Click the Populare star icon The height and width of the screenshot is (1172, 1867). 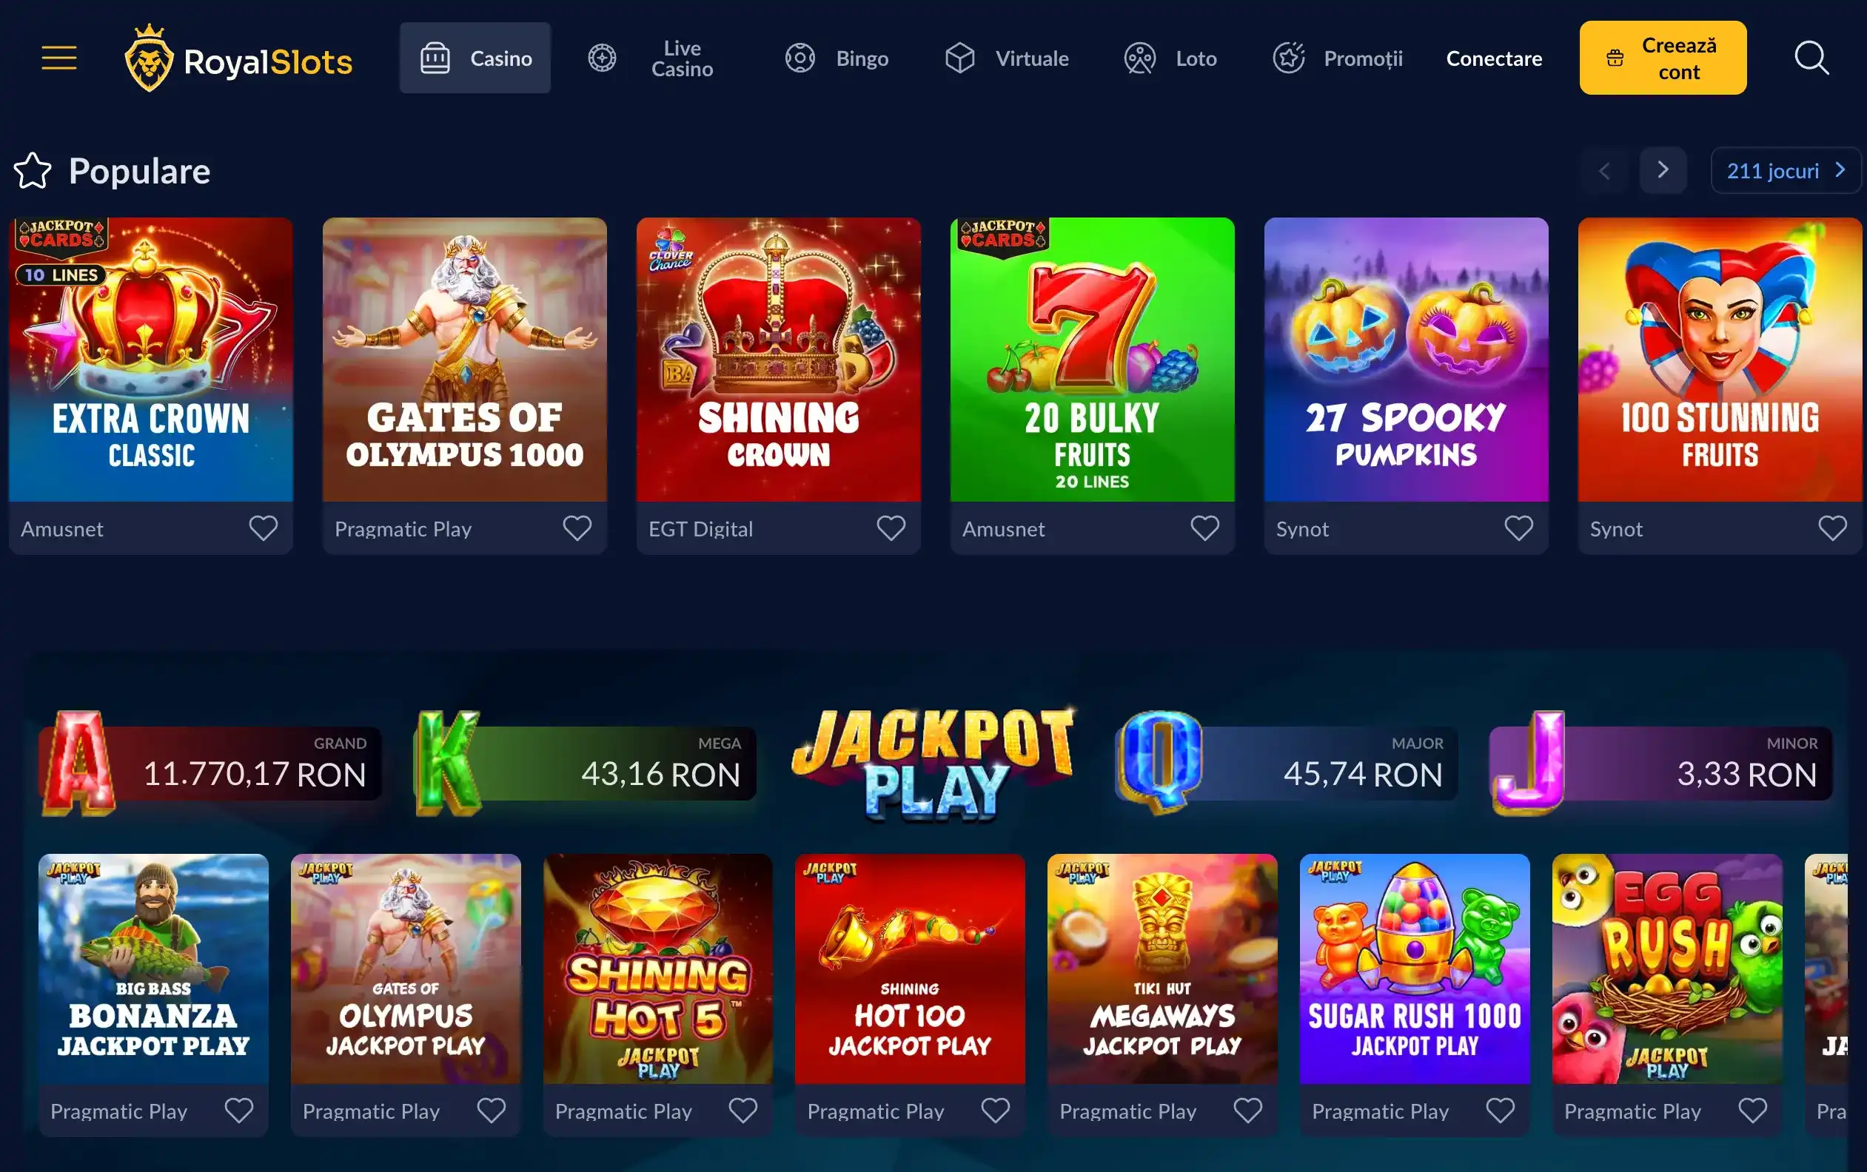pos(33,170)
